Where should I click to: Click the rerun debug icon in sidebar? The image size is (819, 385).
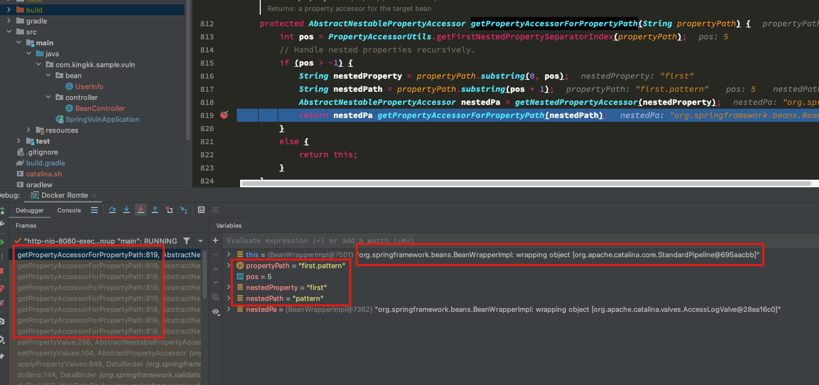point(2,210)
